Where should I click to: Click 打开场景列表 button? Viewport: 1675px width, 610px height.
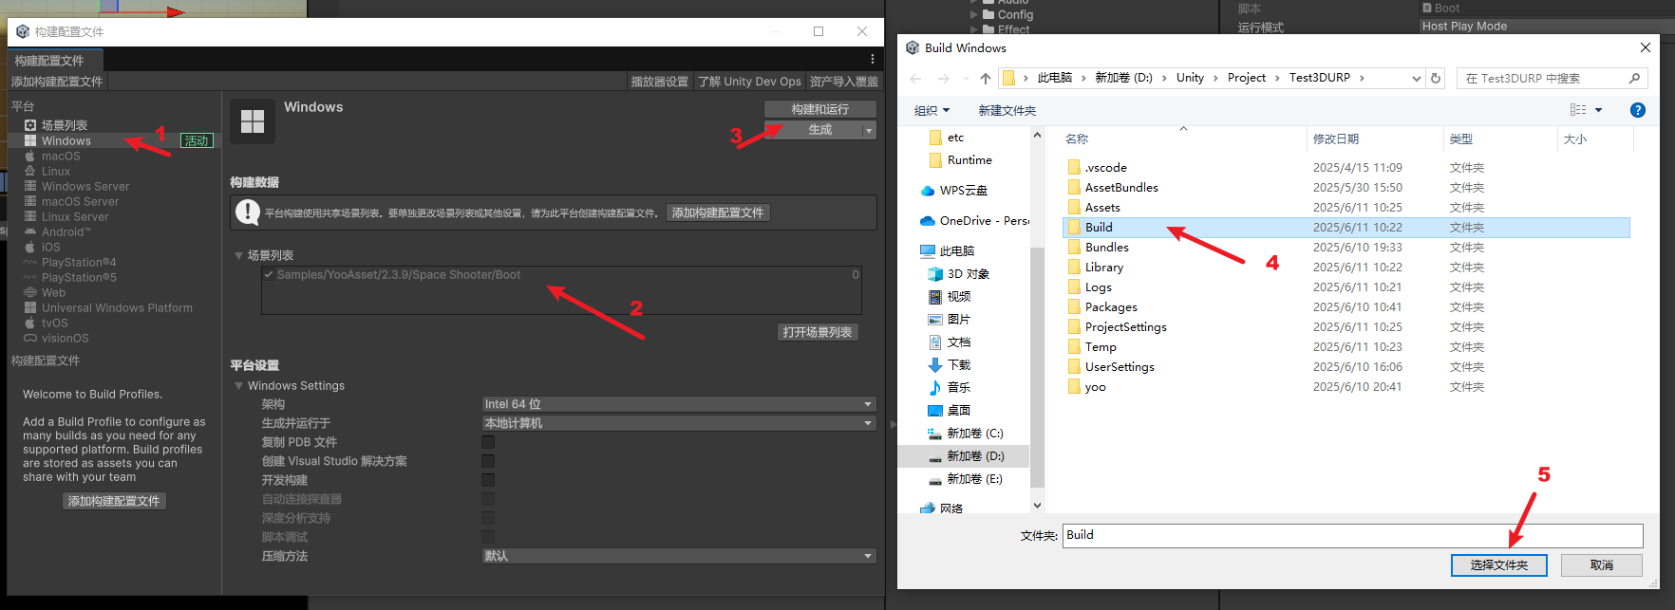(818, 332)
